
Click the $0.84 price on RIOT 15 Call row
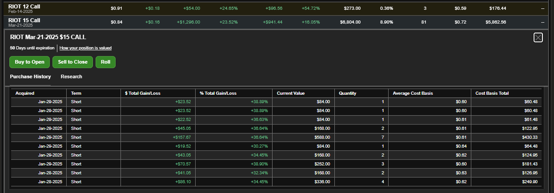[x=116, y=22]
